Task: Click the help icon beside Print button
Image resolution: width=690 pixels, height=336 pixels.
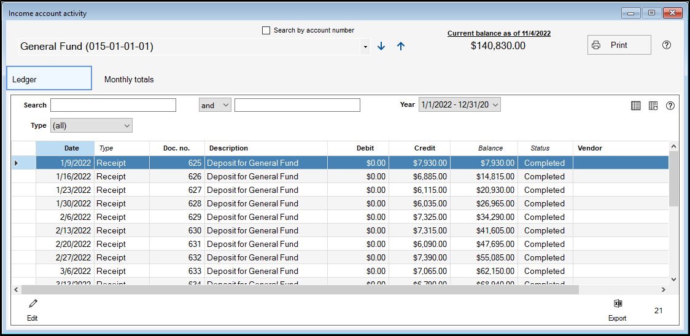Action: [667, 45]
